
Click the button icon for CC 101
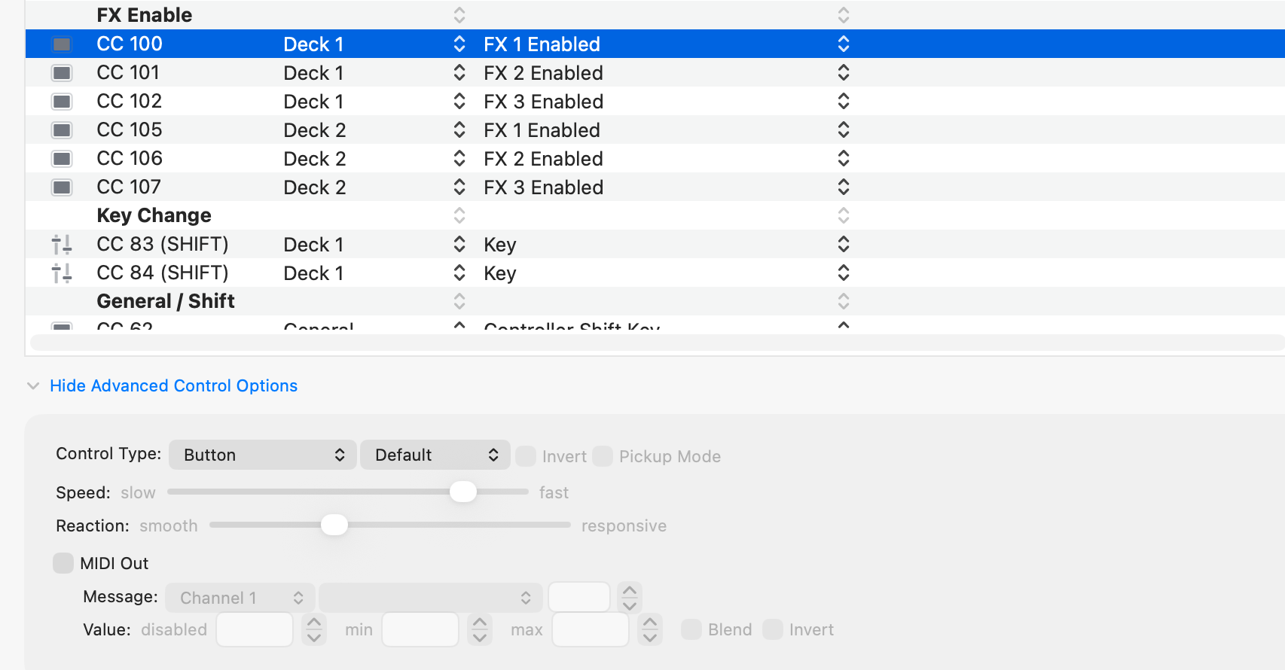(62, 73)
